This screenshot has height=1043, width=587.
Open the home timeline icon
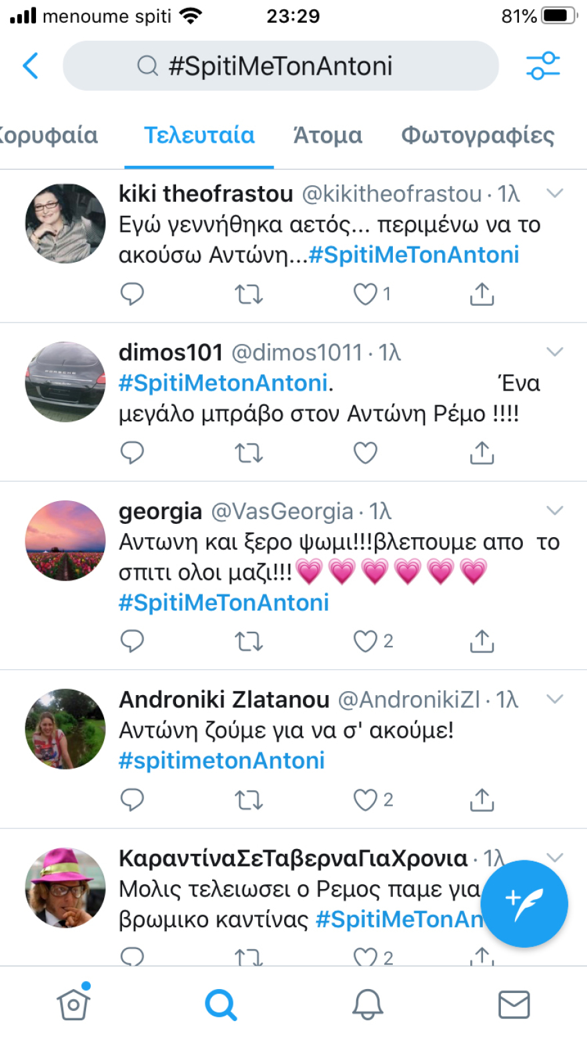coord(73,1004)
